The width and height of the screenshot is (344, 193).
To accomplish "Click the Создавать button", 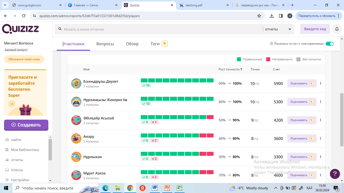I will coord(26,125).
